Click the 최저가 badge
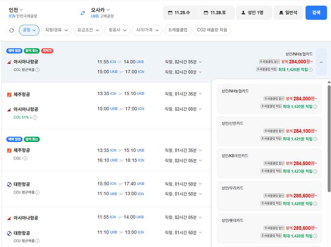The height and width of the screenshot is (247, 331). 47,51
